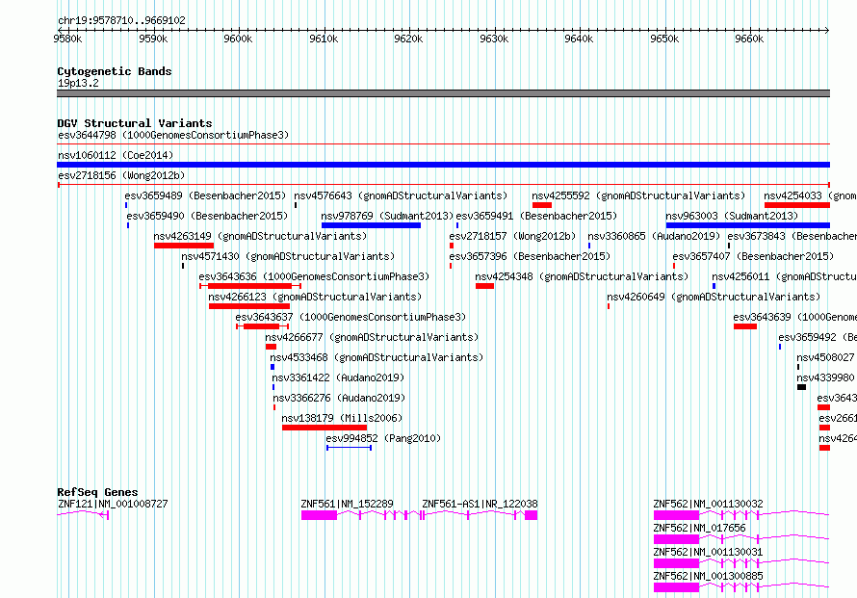Click the black nsv4339980 variant marker

(x=801, y=387)
